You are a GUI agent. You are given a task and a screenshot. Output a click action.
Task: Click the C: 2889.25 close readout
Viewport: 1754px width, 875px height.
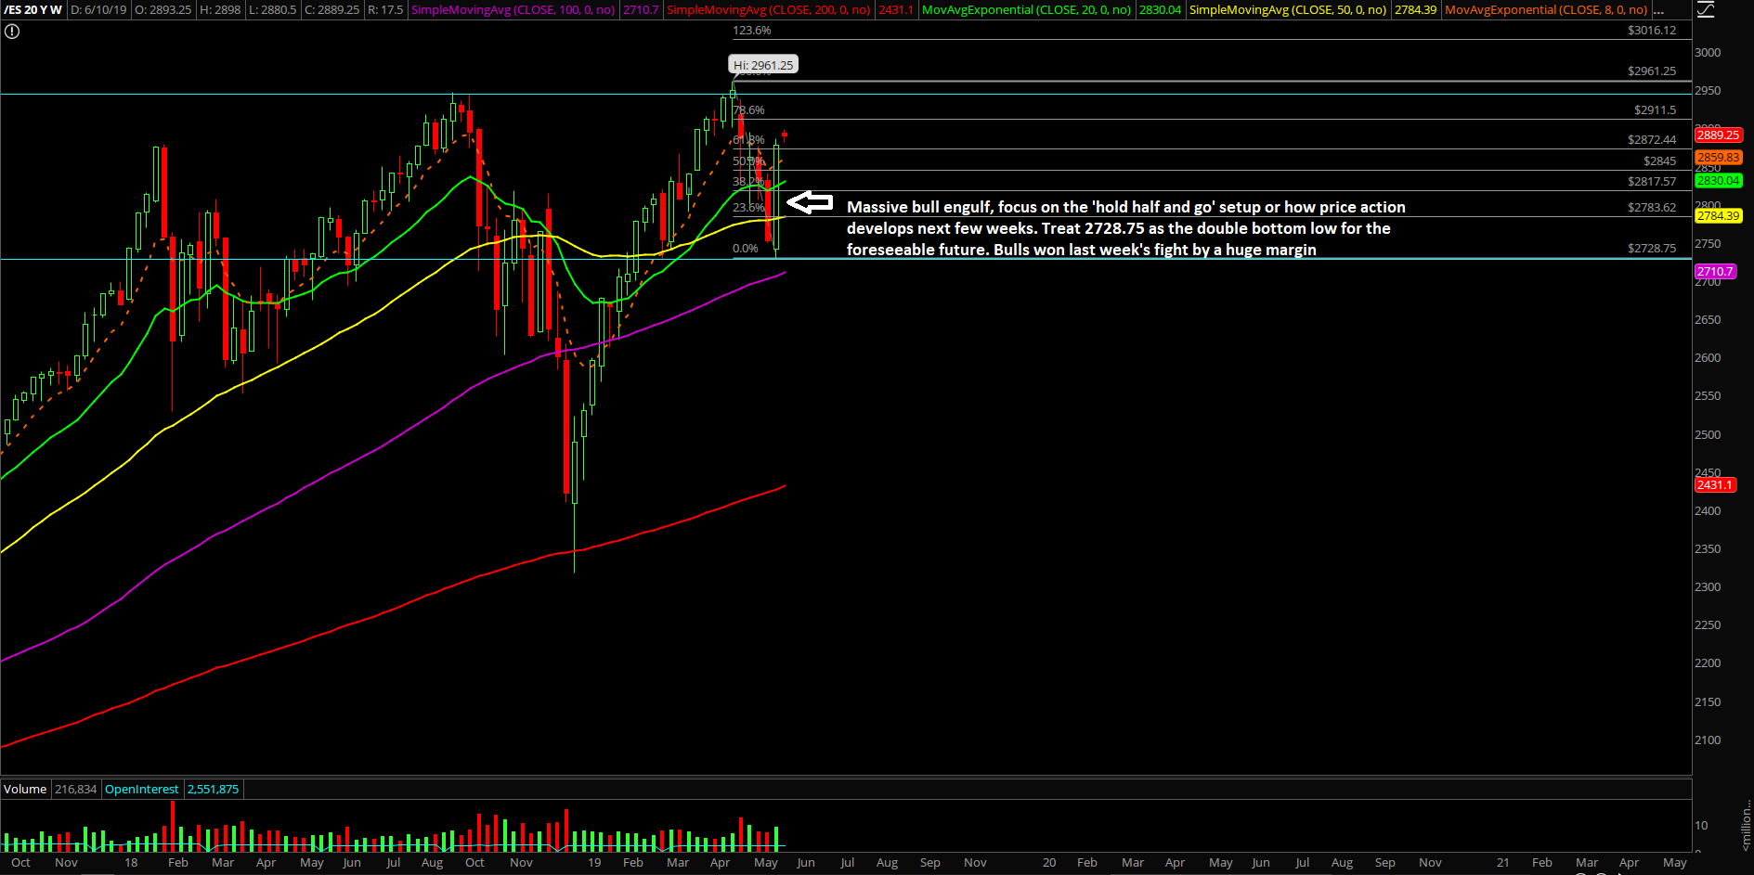coord(331,10)
